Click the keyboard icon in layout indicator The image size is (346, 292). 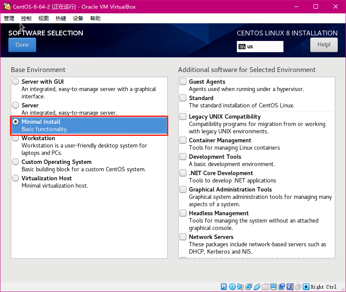[x=242, y=47]
